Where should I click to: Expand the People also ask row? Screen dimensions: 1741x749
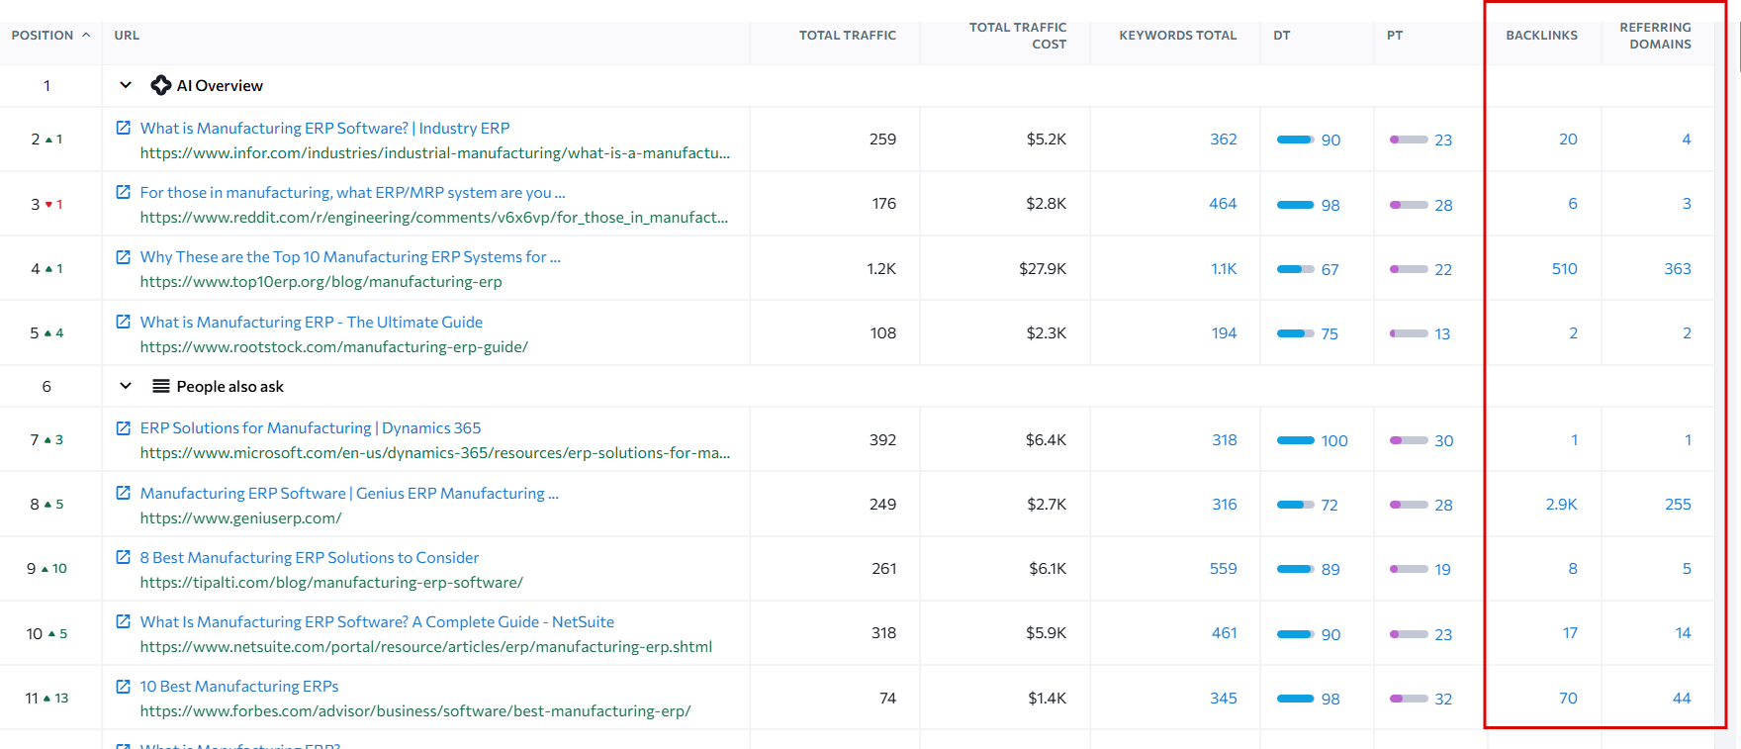[x=126, y=386]
